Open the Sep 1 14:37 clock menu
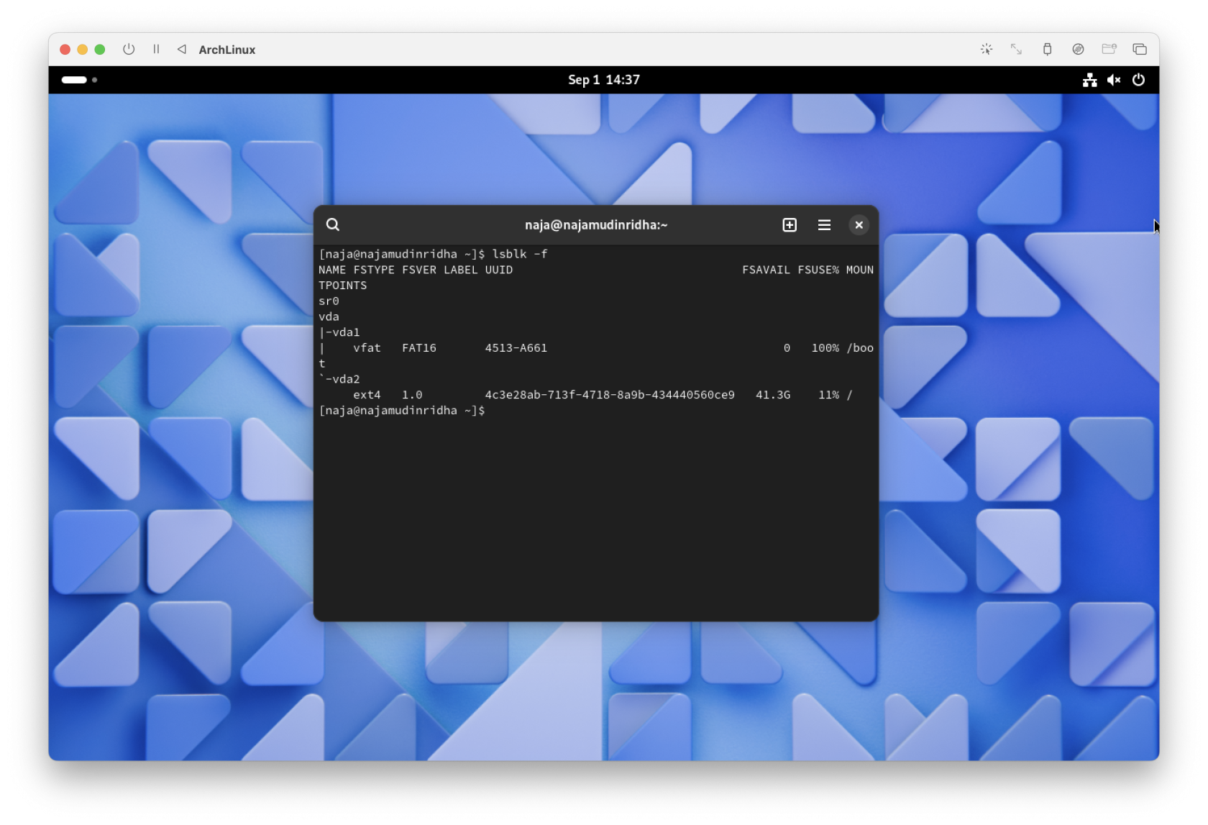 click(x=604, y=80)
